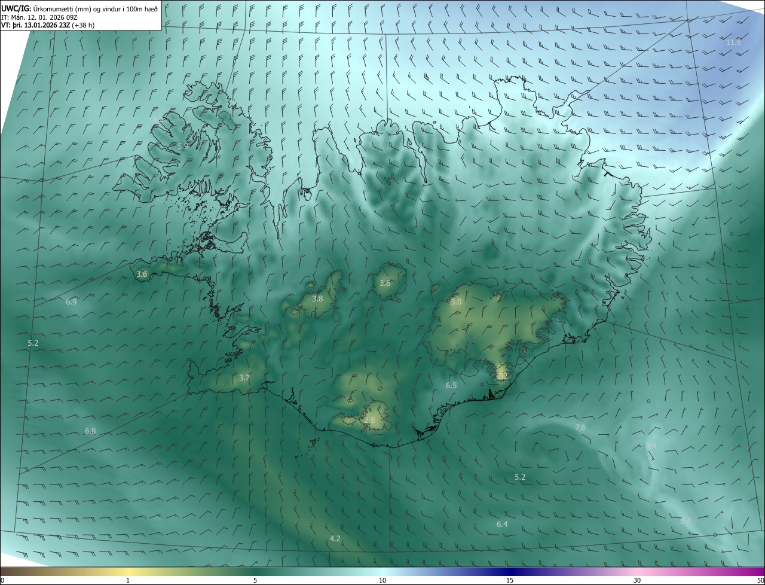Click the 2.2 value label
The height and width of the screenshot is (585, 765).
(502, 375)
